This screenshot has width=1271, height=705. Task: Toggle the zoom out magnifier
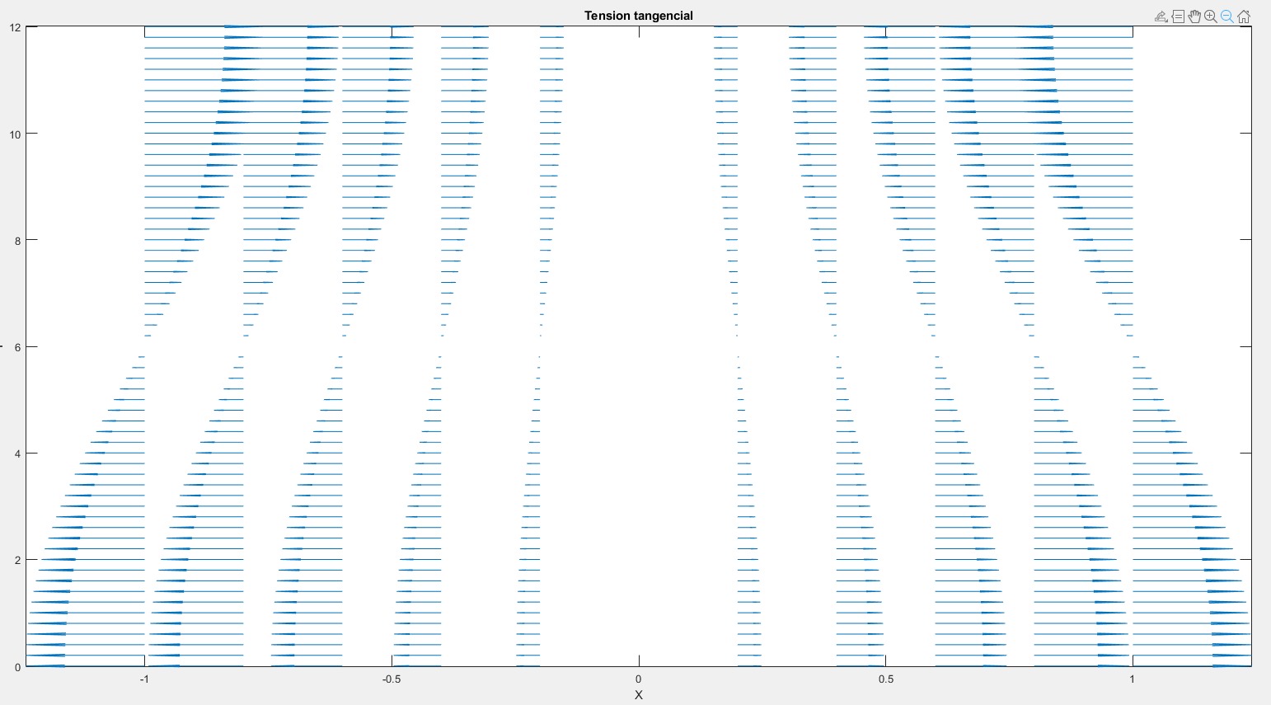(1227, 16)
